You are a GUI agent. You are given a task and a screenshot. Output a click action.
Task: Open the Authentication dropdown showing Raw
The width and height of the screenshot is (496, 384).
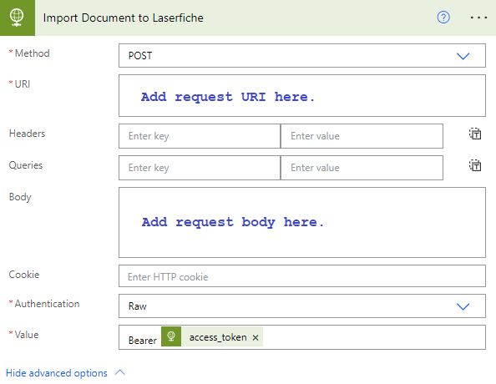click(x=302, y=306)
